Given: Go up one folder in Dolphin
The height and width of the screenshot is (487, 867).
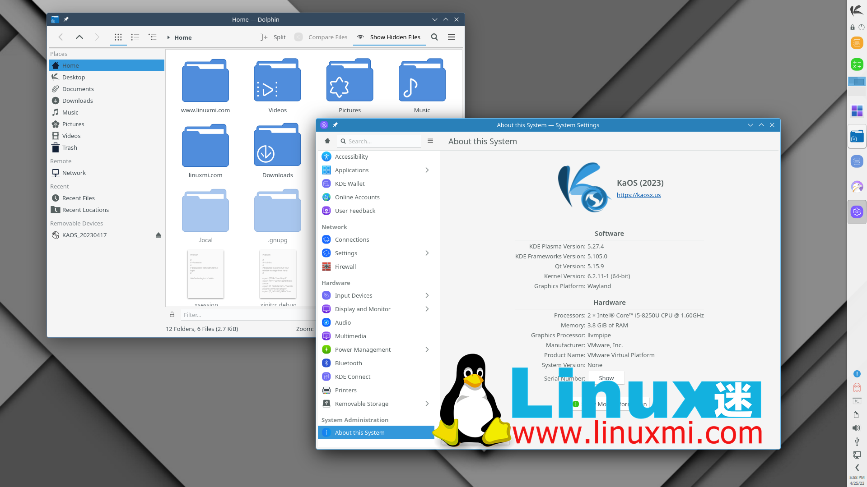Looking at the screenshot, I should (79, 37).
